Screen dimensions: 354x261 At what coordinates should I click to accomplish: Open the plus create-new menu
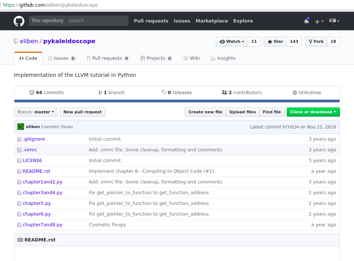(x=319, y=21)
